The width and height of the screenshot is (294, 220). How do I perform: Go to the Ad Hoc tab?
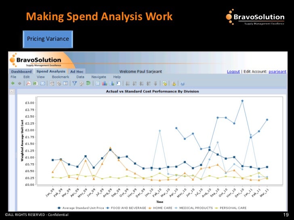click(77, 71)
